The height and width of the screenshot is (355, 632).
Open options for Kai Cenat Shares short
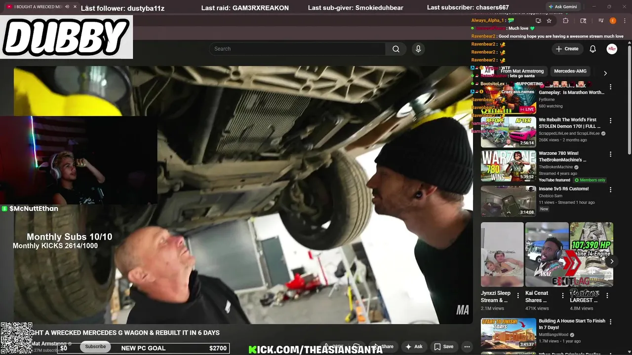point(562,296)
